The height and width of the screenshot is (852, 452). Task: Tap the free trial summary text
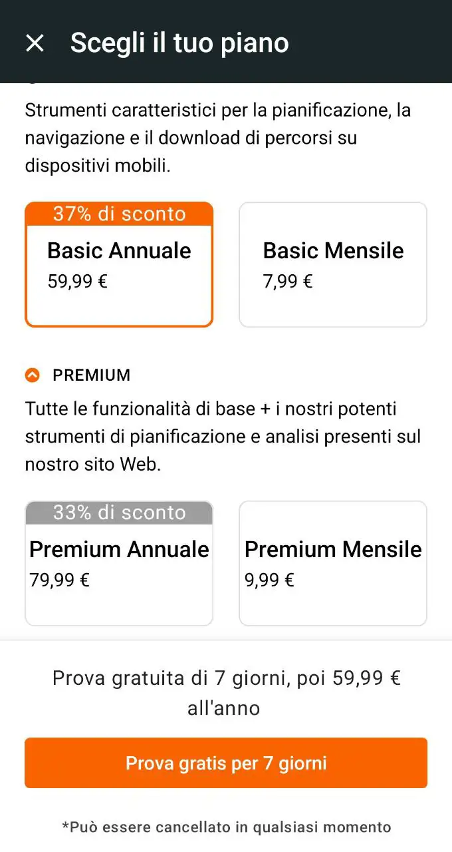click(226, 692)
